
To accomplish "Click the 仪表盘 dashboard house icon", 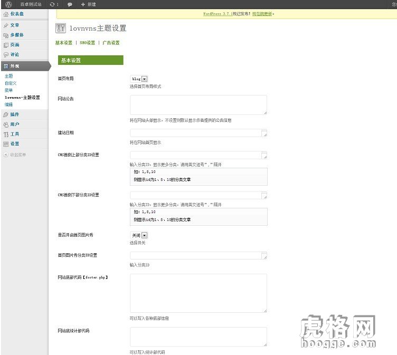I will [x=6, y=14].
